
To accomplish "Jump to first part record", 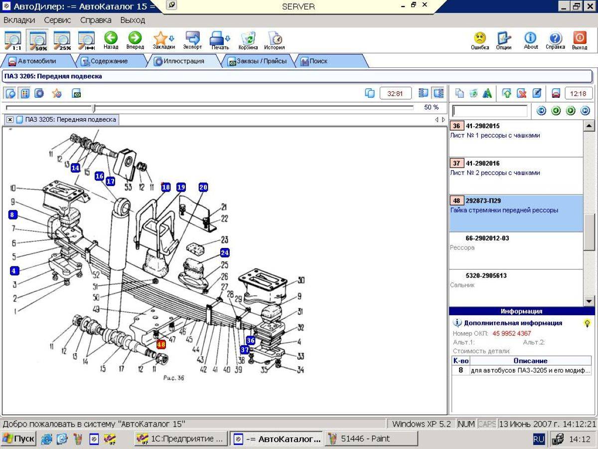I will coord(541,111).
